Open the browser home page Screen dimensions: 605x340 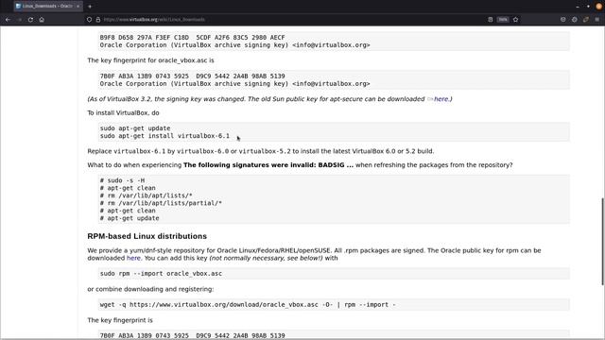click(x=42, y=19)
